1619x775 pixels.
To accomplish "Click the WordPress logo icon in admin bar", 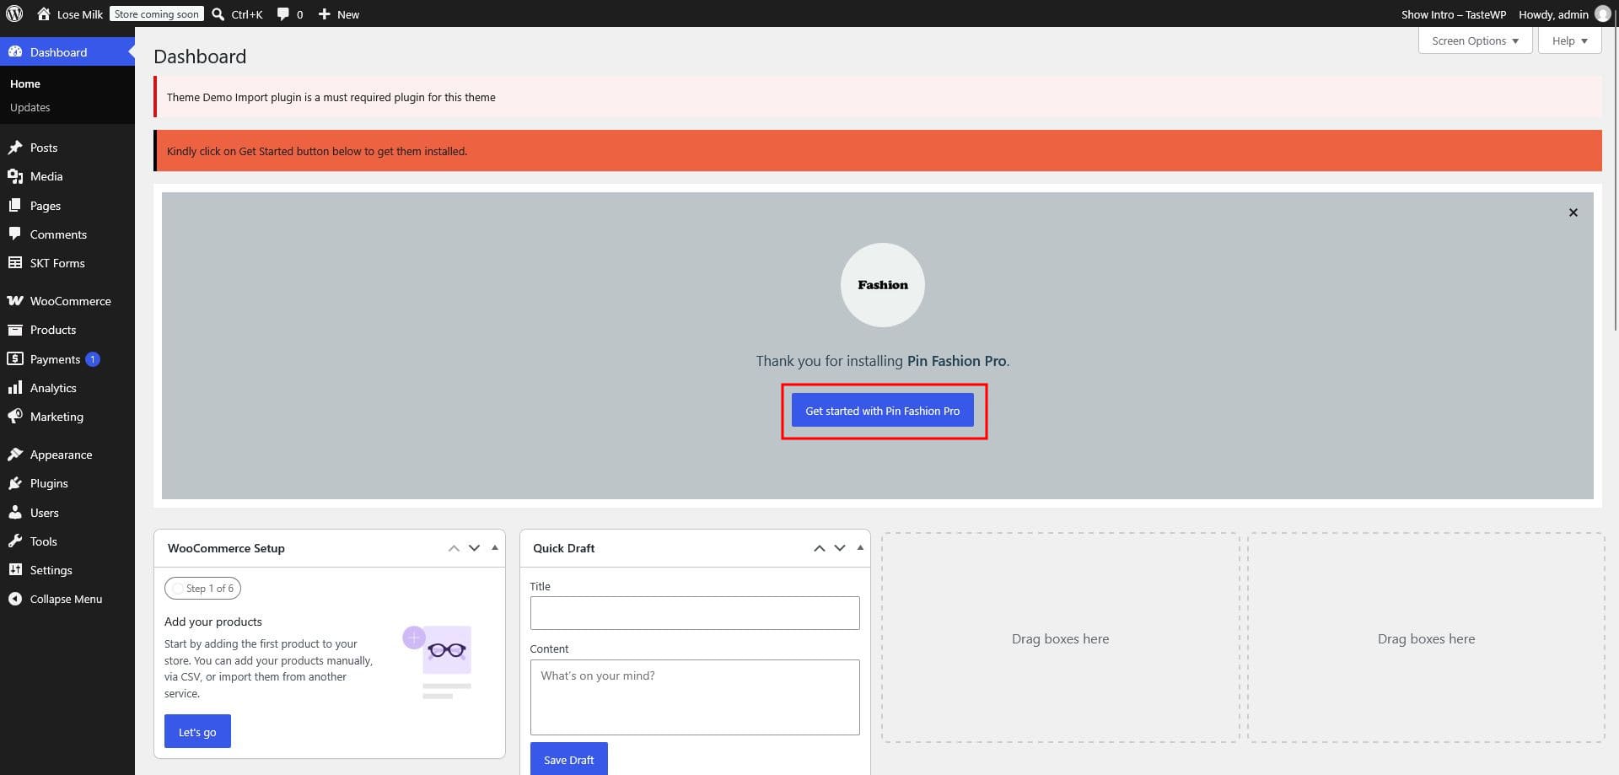I will [14, 14].
